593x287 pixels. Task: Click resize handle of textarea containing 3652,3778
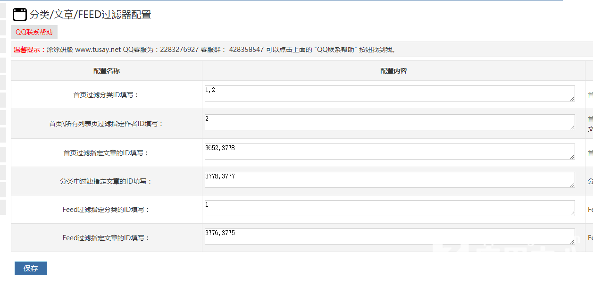coord(572,157)
